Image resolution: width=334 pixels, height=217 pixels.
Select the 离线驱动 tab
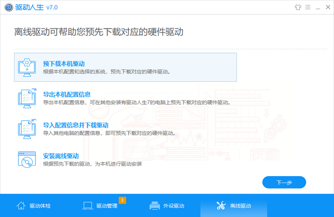coord(234,206)
